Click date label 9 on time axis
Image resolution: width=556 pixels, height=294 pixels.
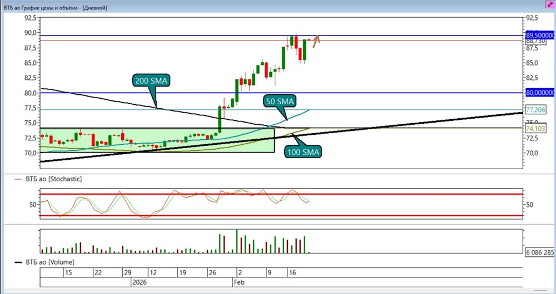pyautogui.click(x=269, y=273)
